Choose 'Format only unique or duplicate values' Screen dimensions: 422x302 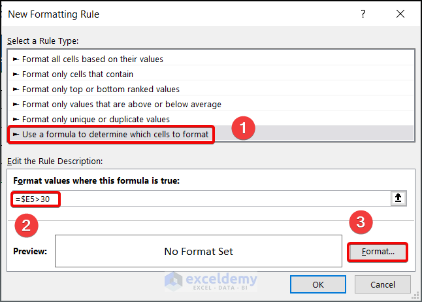pos(95,119)
